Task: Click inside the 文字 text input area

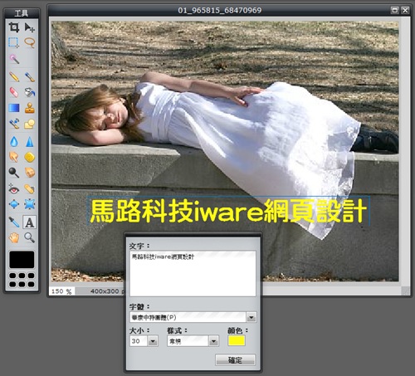Action: tap(193, 274)
